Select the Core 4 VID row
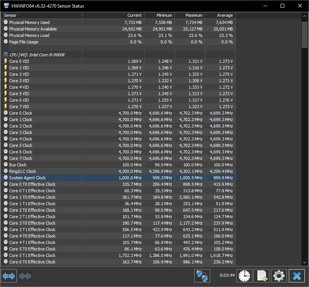The height and width of the screenshot is (287, 309). point(118,87)
